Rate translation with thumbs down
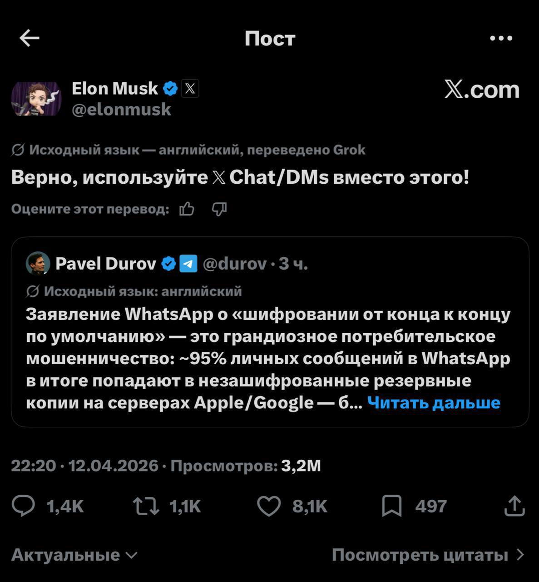539x582 pixels. (x=219, y=209)
